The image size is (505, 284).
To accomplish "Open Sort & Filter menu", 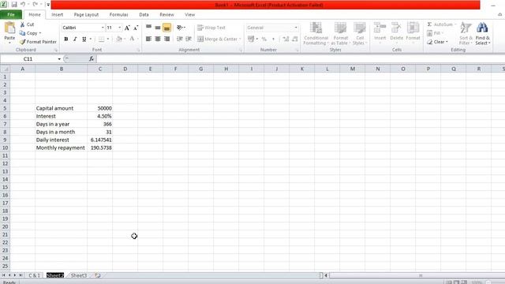I will (x=466, y=33).
